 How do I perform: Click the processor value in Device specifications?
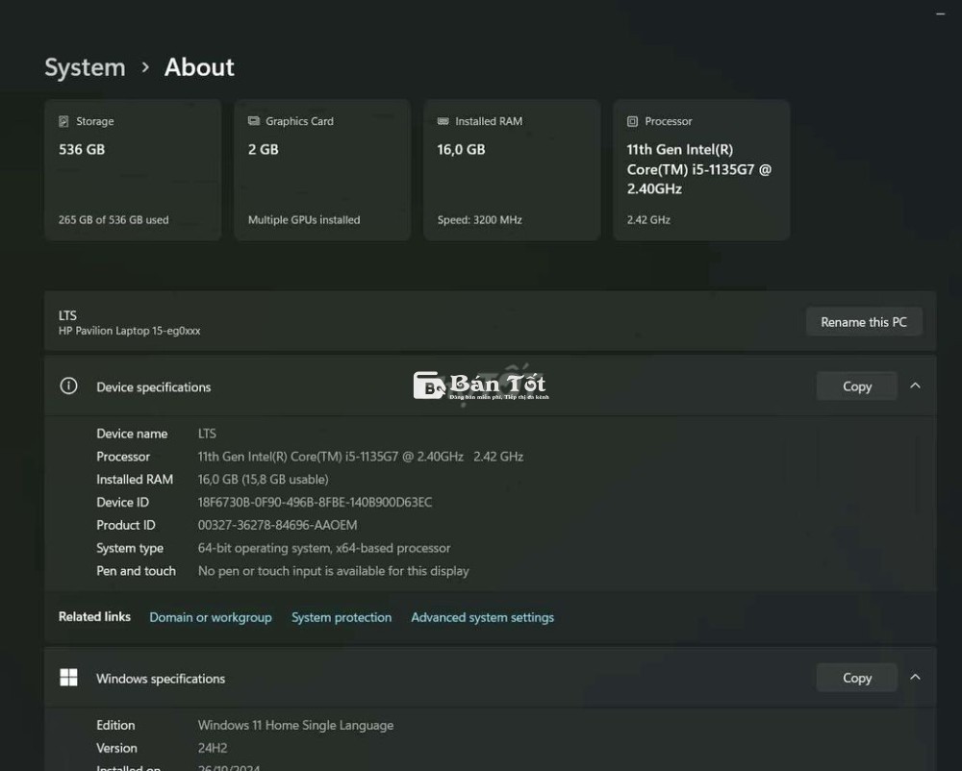click(x=360, y=456)
